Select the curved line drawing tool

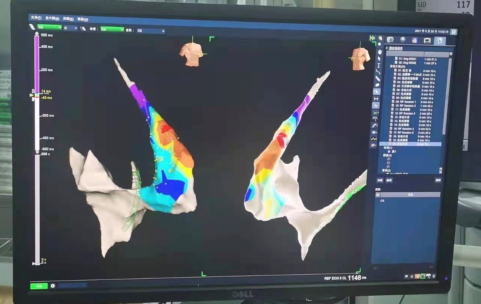tap(378, 72)
